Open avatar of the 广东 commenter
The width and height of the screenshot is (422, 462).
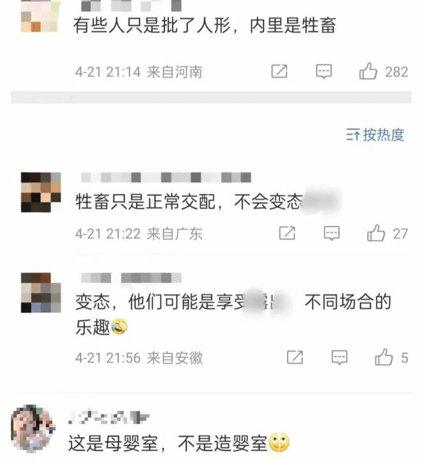[41, 192]
